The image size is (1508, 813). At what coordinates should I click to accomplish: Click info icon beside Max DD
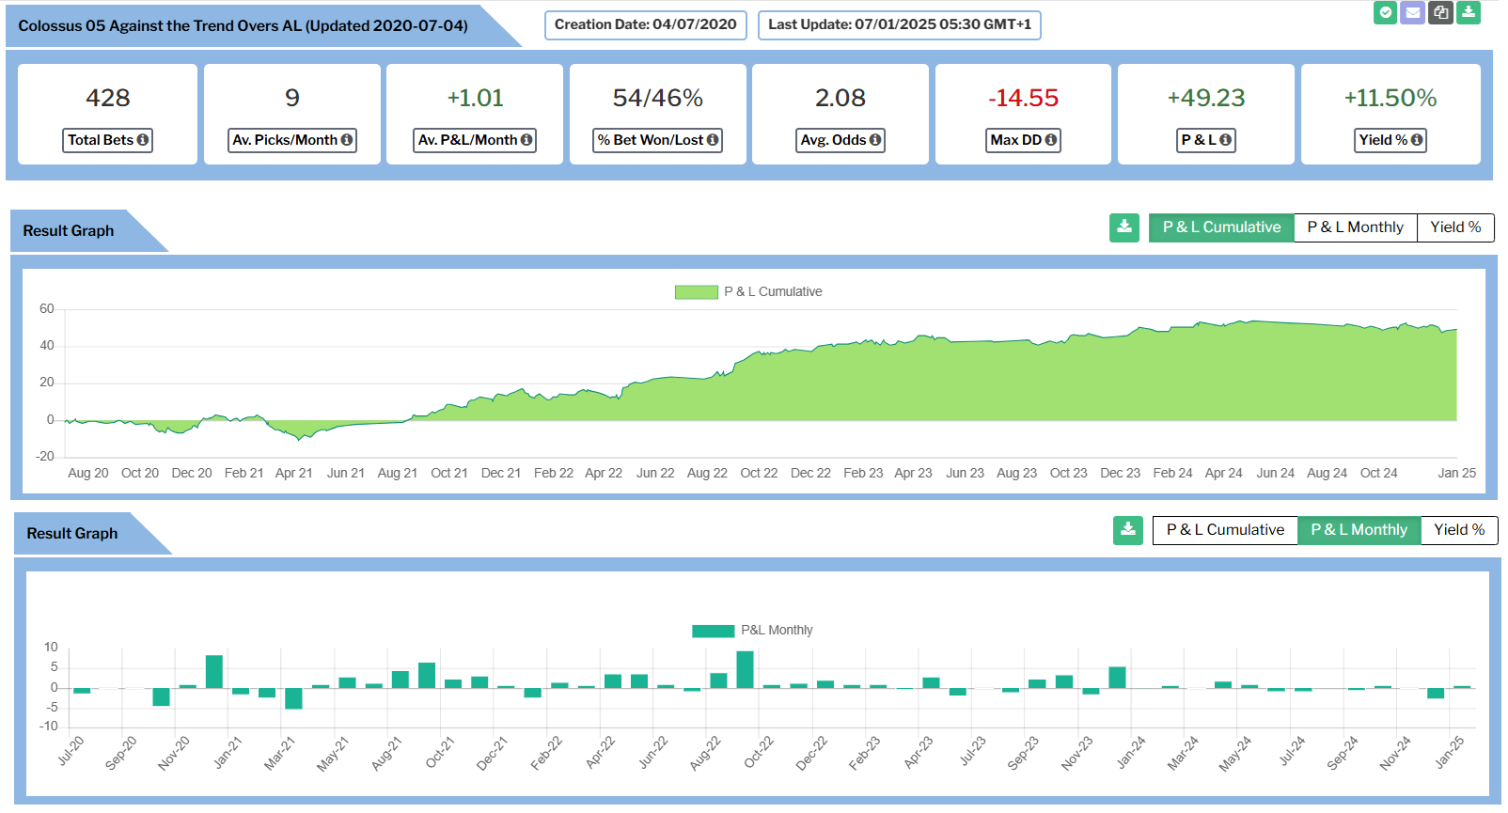pos(1051,140)
